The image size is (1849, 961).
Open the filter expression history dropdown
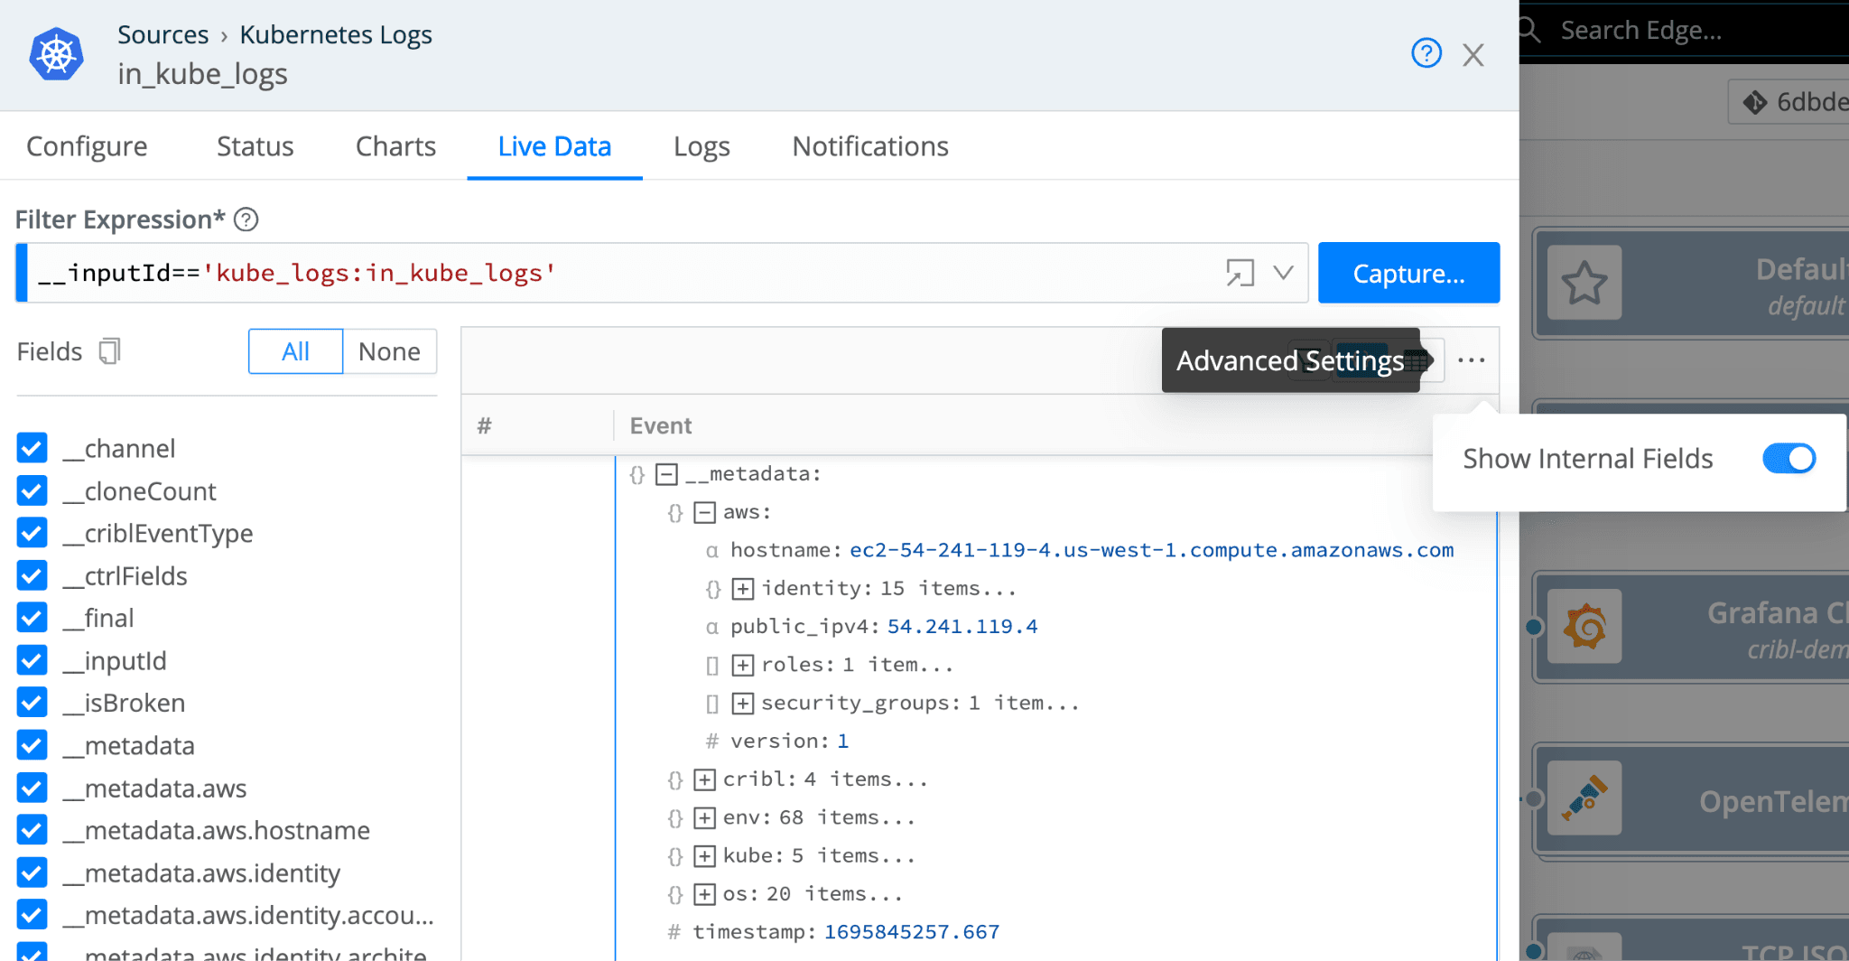click(1283, 273)
